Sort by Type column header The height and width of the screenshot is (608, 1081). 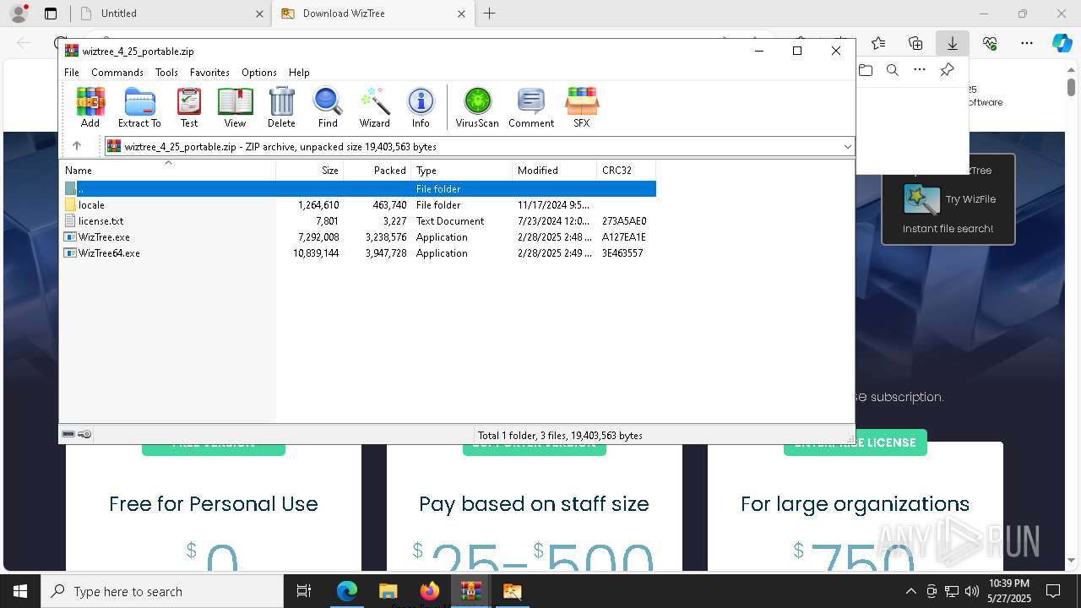462,171
